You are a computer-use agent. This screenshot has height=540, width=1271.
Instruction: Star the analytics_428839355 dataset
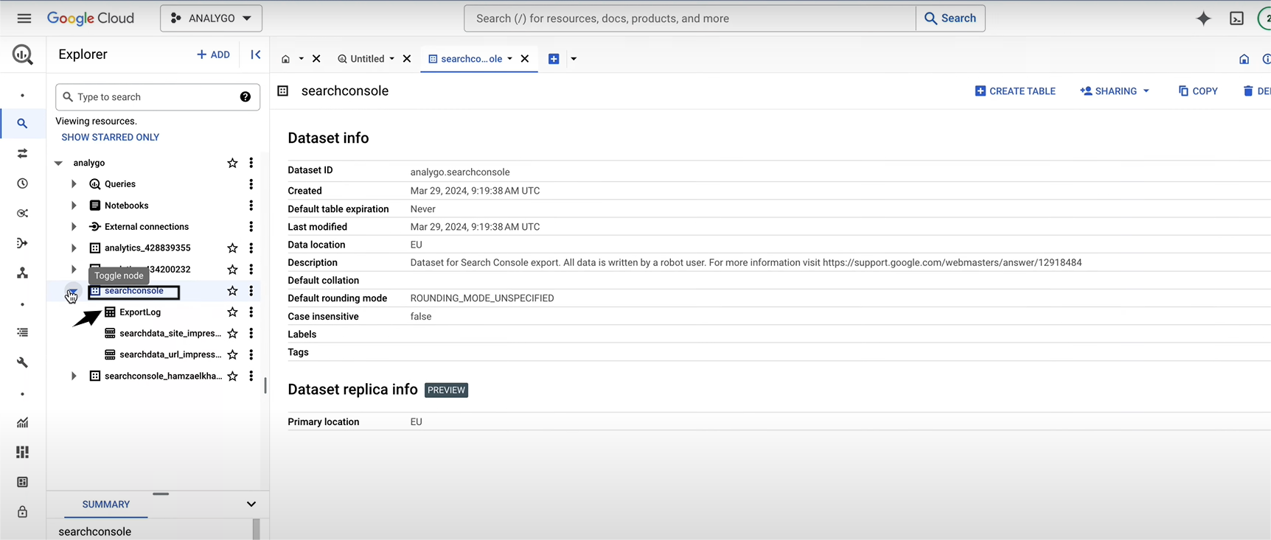pyautogui.click(x=232, y=248)
